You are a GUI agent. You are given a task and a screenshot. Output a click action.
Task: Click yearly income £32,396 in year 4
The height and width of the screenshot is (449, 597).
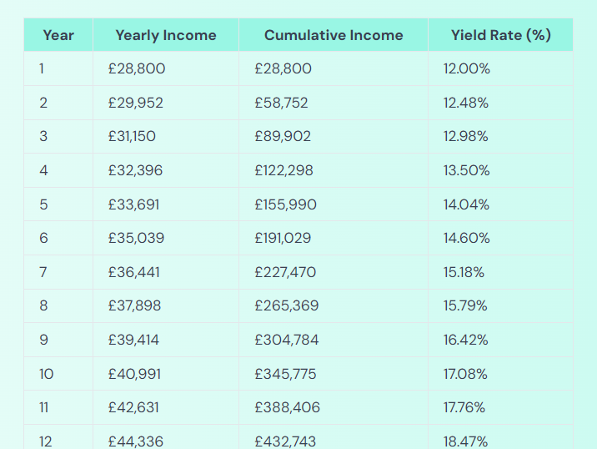click(136, 170)
